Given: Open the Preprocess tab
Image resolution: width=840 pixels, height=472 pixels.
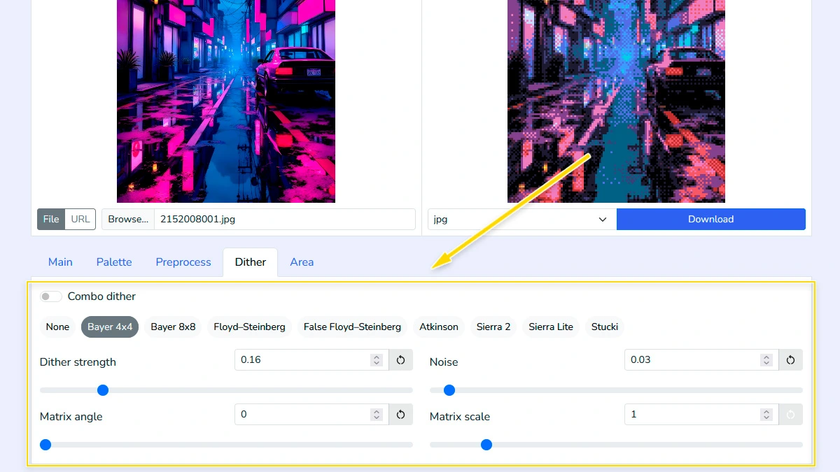Looking at the screenshot, I should click(x=183, y=262).
